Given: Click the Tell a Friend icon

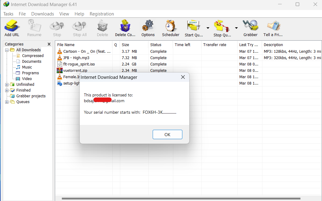Looking at the screenshot, I should (274, 26).
